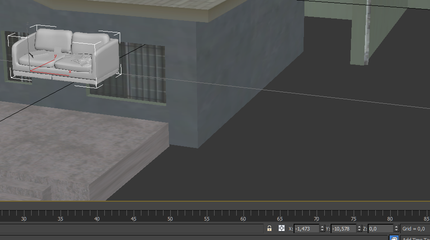Click frame 30 on the timeline ruler
The image size is (430, 240).
coord(23,215)
